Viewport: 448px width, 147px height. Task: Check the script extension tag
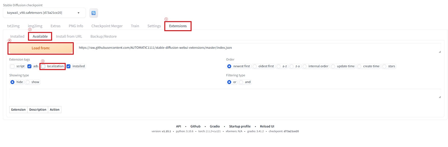coord(13,66)
